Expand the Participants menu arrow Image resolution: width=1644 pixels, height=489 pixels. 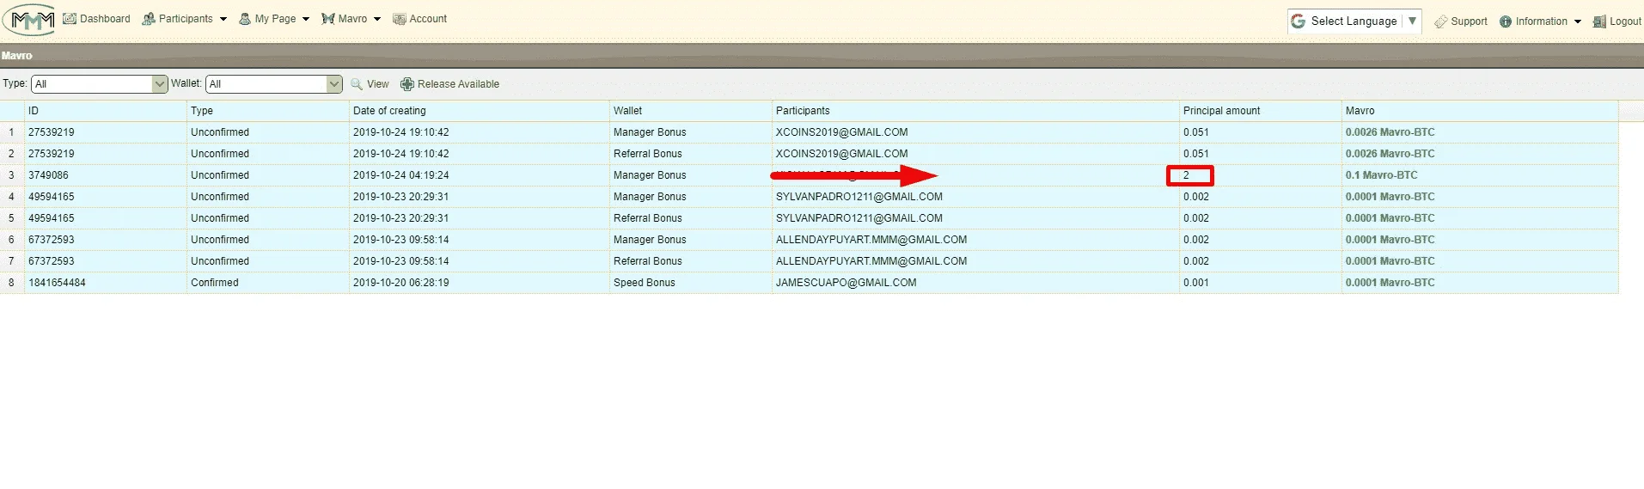pos(223,19)
